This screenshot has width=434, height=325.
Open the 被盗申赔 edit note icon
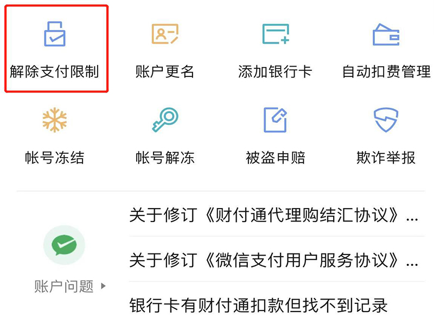tap(275, 120)
